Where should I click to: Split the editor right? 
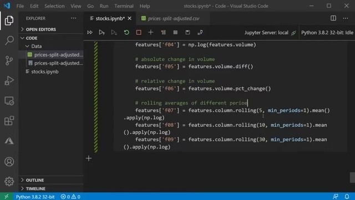click(x=333, y=18)
